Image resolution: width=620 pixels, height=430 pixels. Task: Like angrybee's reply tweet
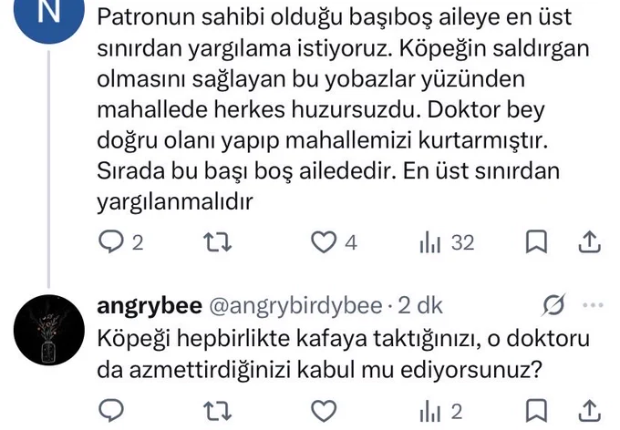pos(324,410)
